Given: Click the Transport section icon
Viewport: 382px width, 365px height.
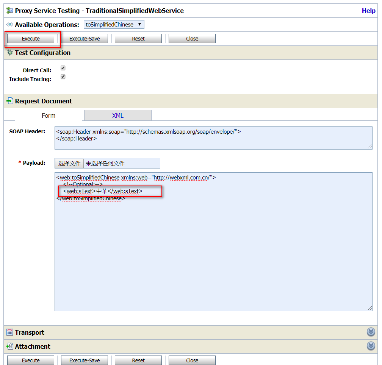Looking at the screenshot, I should coord(10,332).
